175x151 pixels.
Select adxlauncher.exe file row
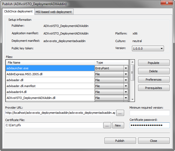tap(50, 68)
